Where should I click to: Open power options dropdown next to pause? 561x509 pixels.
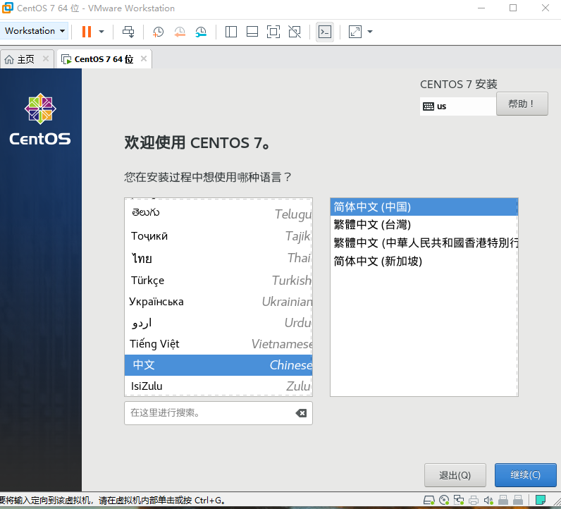tap(101, 32)
